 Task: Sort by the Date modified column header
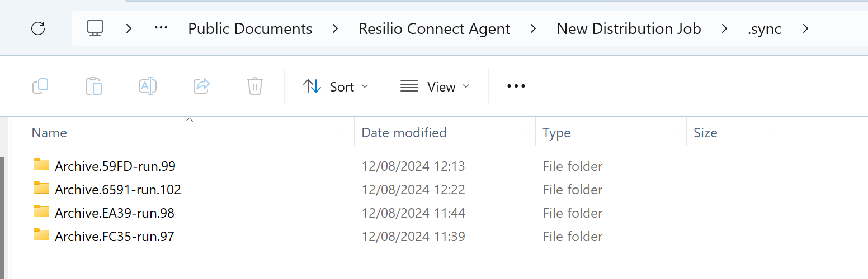coord(404,133)
